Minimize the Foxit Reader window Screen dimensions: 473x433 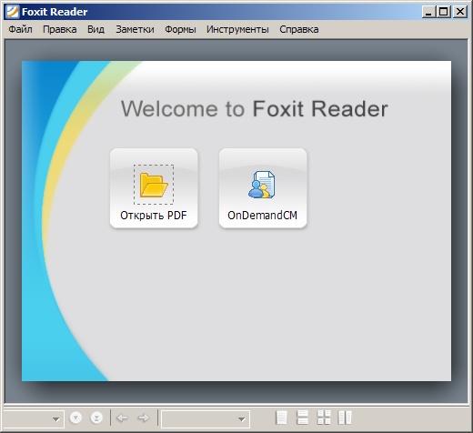pyautogui.click(x=428, y=12)
